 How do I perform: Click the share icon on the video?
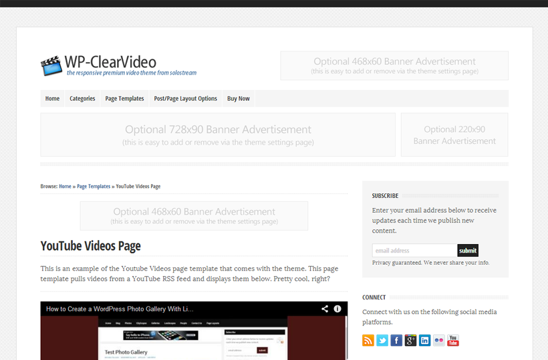[325, 309]
